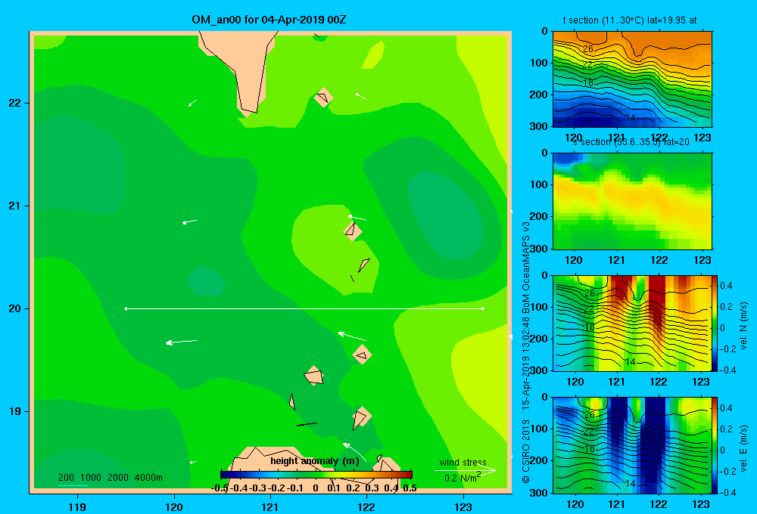
Task: Click the 0.2 N/m² wind stress value
Action: tap(463, 478)
